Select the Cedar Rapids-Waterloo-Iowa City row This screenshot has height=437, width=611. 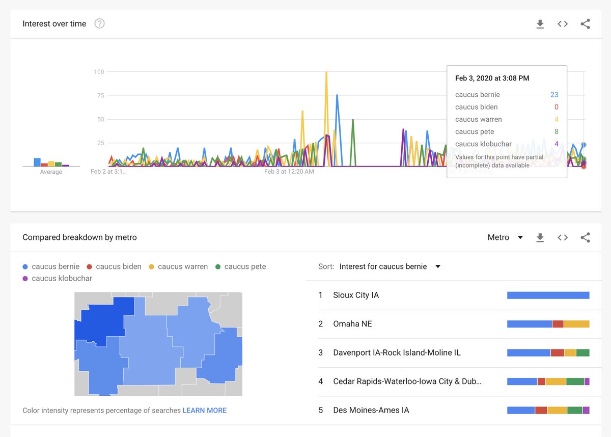(454, 381)
